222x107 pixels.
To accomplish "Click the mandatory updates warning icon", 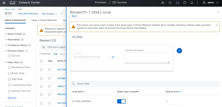I will pos(41,30).
